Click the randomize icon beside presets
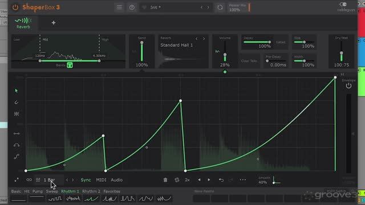This screenshot has width=365, height=205. pos(220,7)
